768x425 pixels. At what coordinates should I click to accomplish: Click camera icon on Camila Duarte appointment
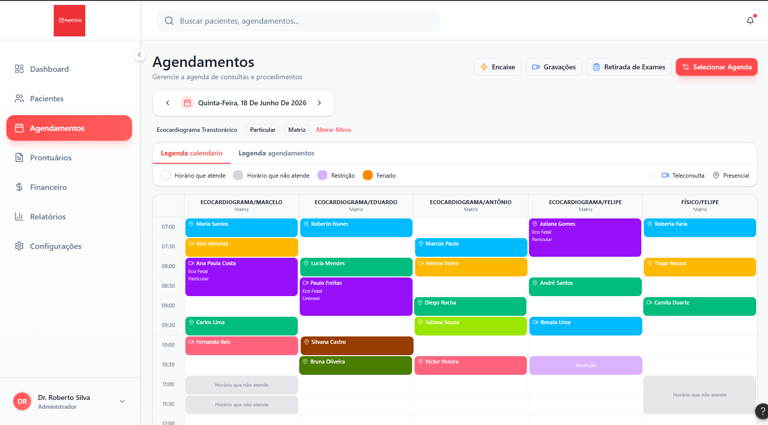tap(650, 303)
